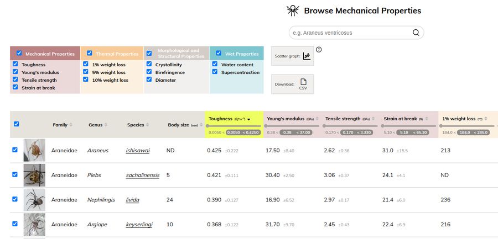Viewport: 498px width, 239px height.
Task: Focus the species search input field
Action: [x=351, y=33]
